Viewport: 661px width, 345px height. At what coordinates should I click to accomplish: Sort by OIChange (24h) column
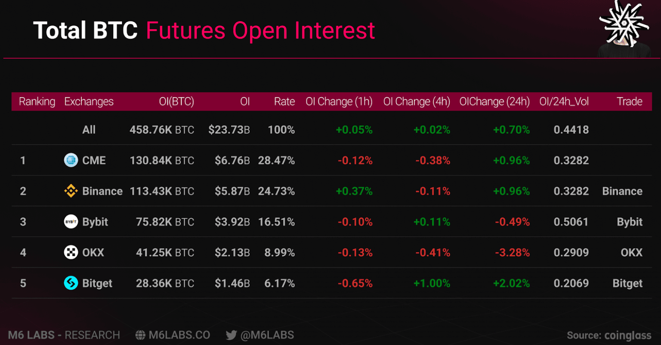pyautogui.click(x=494, y=102)
